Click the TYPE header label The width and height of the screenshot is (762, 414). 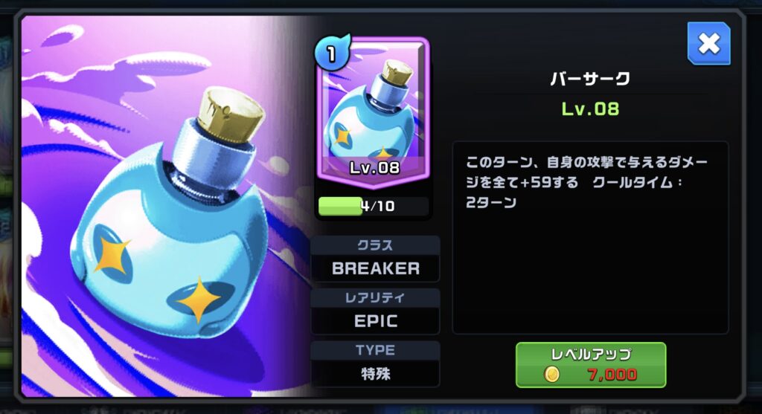click(x=375, y=350)
